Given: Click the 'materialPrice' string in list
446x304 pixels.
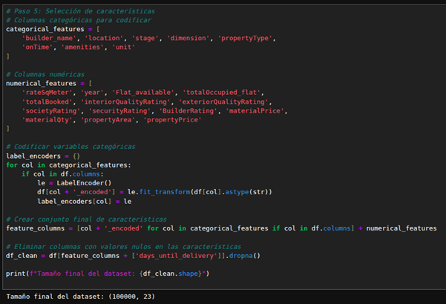Looking at the screenshot, I should coord(255,110).
